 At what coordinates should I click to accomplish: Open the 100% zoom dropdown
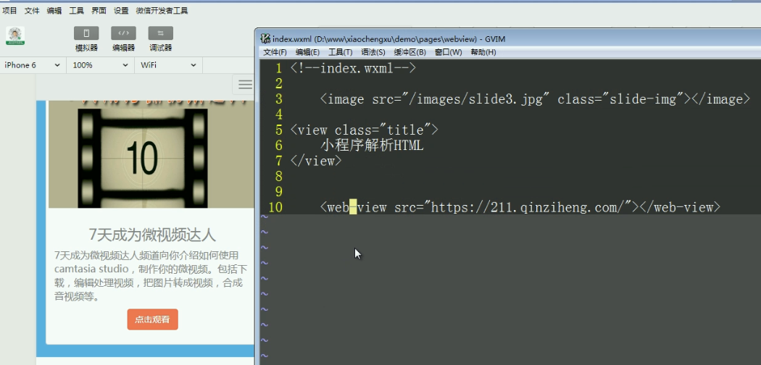[x=100, y=65]
